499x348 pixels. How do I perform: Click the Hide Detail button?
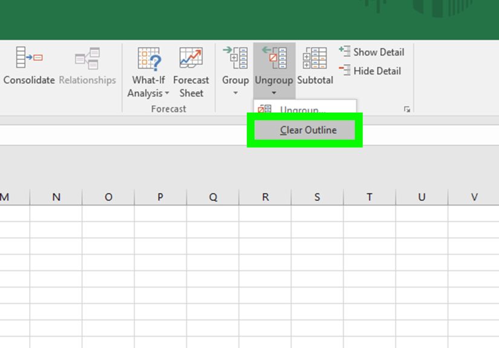(370, 71)
